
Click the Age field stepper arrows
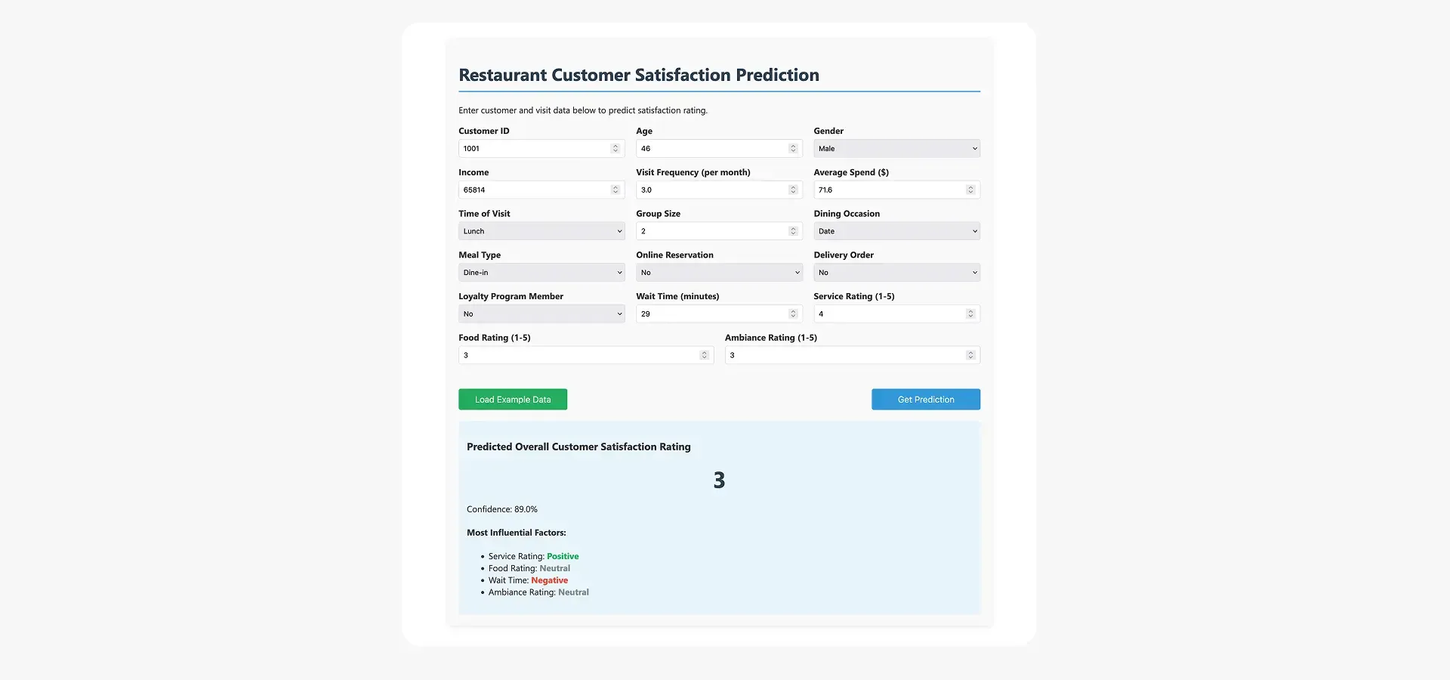point(793,149)
